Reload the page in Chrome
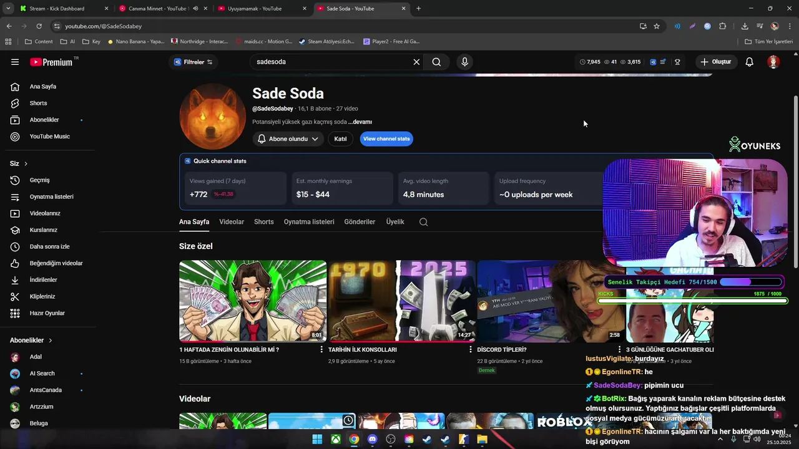The width and height of the screenshot is (799, 449). point(39,26)
